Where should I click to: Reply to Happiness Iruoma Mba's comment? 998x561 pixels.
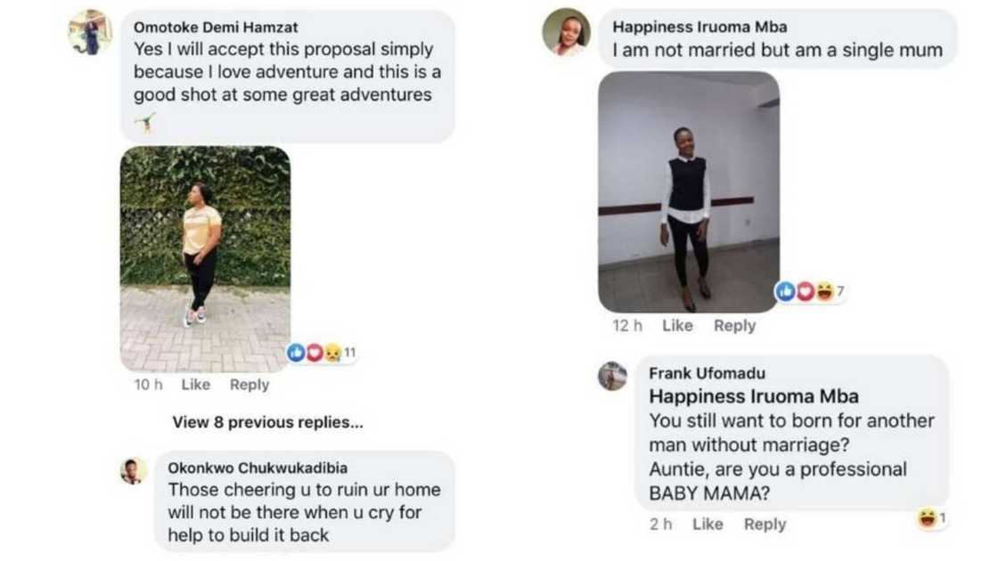tap(734, 325)
